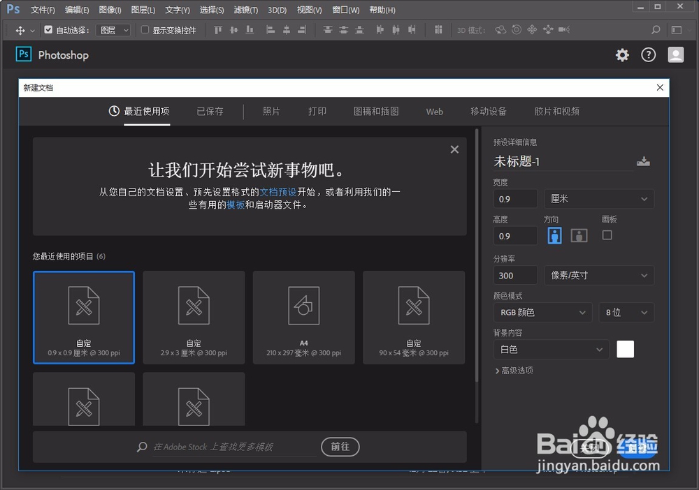Align left edges icon
The height and width of the screenshot is (490, 699).
(x=270, y=30)
